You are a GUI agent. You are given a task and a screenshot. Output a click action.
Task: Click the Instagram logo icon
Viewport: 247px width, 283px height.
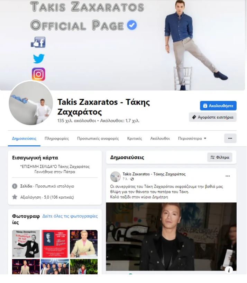point(38,74)
